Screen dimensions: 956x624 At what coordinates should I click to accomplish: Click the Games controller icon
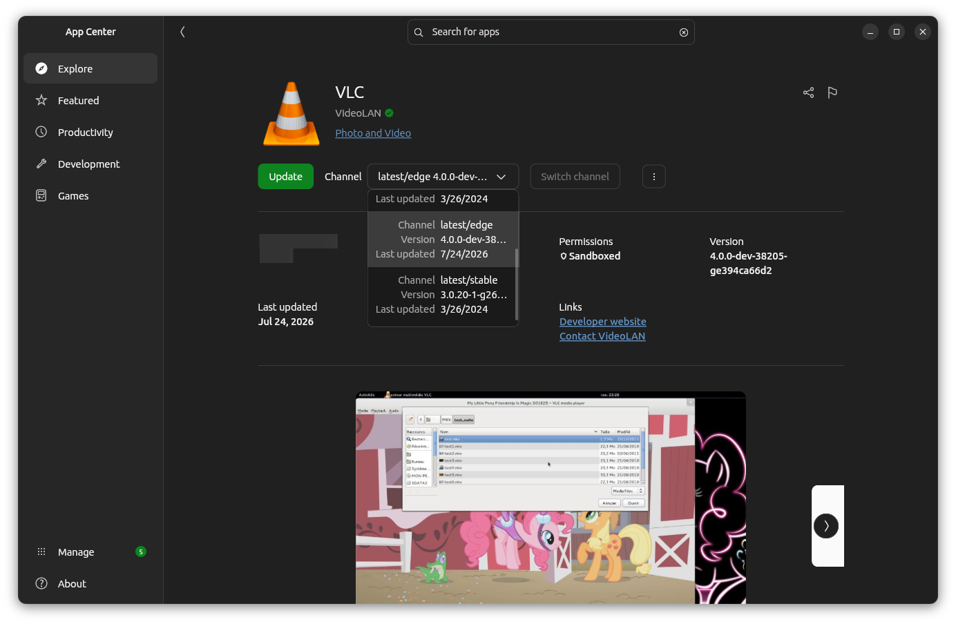41,195
